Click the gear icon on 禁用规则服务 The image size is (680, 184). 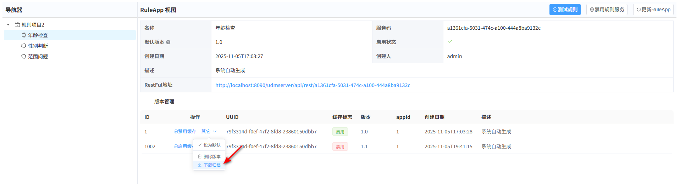click(592, 10)
